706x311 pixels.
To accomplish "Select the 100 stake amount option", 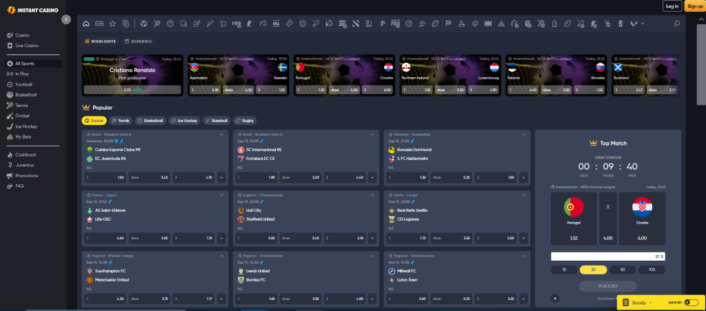I will (x=652, y=270).
